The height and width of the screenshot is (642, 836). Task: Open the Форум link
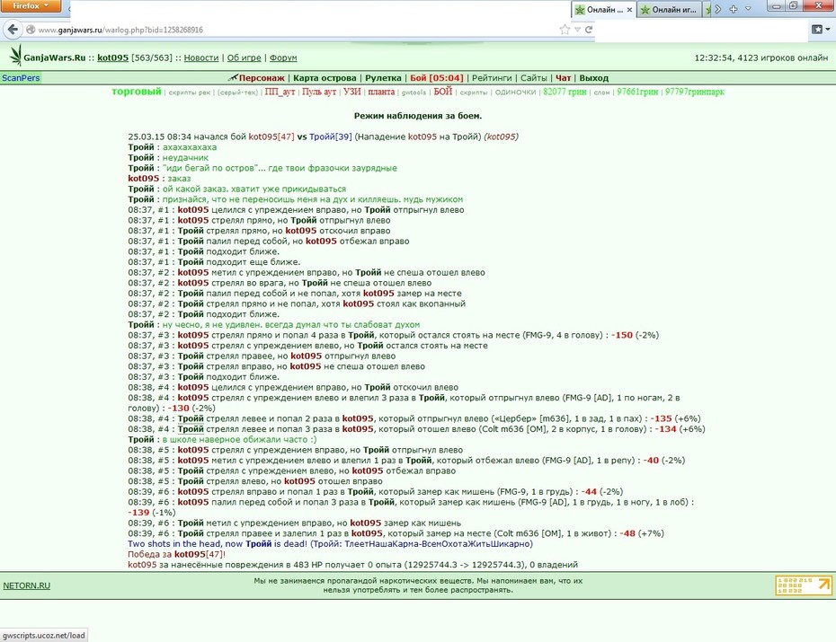click(x=283, y=58)
